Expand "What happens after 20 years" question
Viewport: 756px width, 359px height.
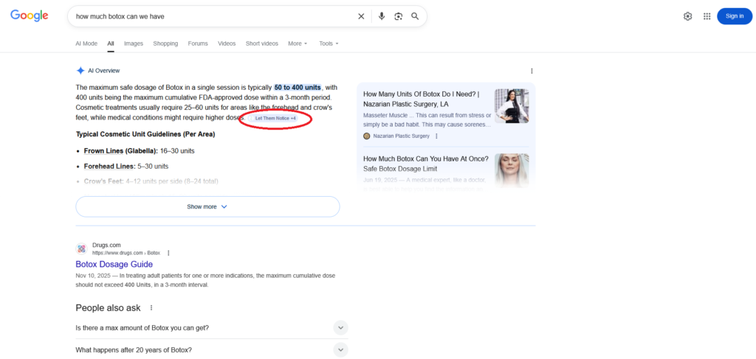click(x=340, y=349)
